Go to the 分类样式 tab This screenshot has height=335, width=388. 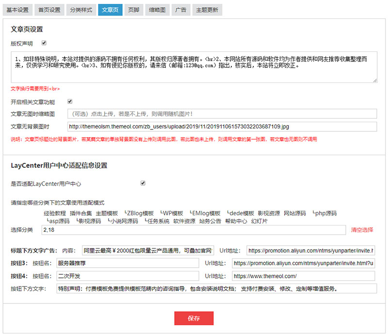click(x=80, y=10)
